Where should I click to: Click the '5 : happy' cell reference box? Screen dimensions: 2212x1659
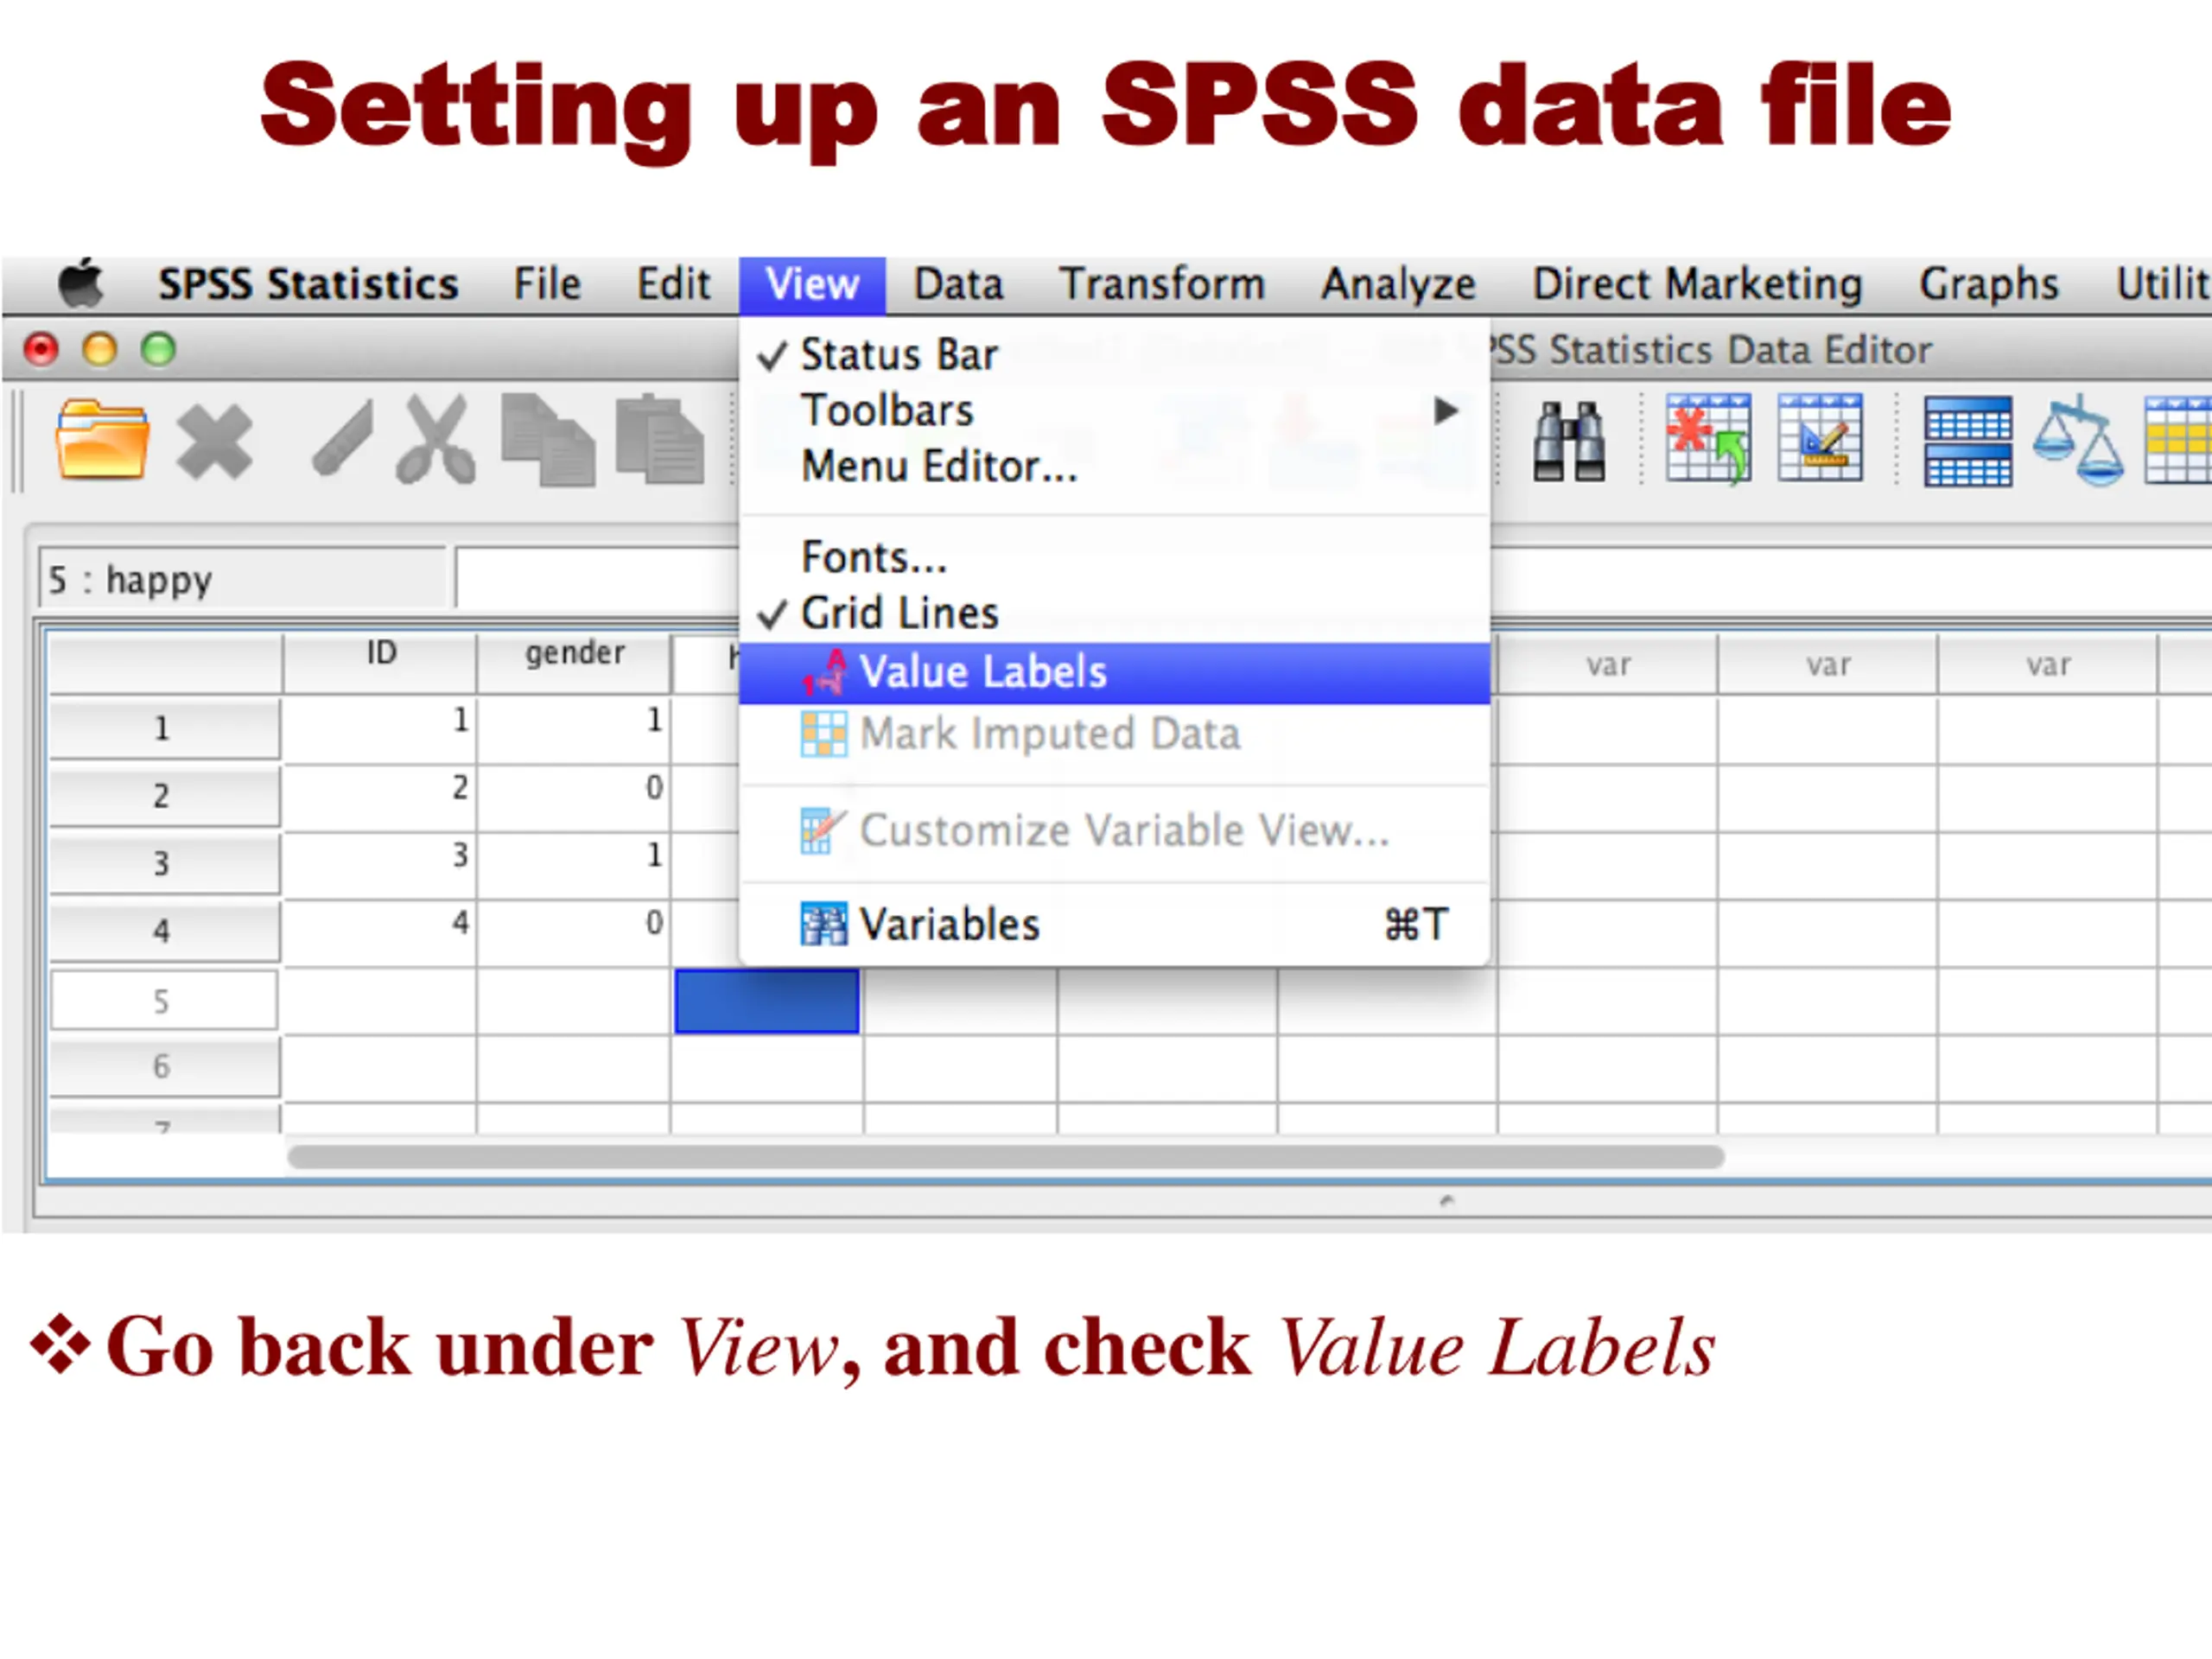pos(242,579)
